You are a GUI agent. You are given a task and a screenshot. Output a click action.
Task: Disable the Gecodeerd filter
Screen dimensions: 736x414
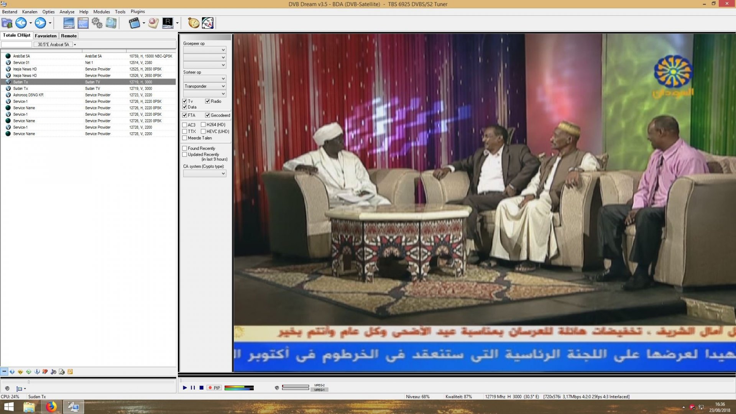[x=208, y=115]
